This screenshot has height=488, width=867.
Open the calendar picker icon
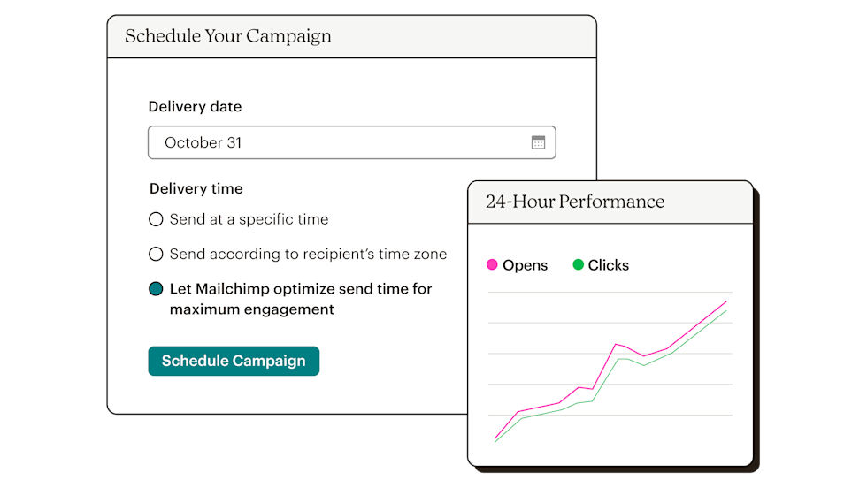click(x=538, y=142)
